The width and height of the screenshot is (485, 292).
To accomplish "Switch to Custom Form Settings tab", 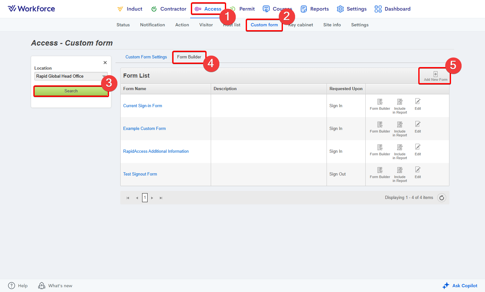I will [146, 57].
